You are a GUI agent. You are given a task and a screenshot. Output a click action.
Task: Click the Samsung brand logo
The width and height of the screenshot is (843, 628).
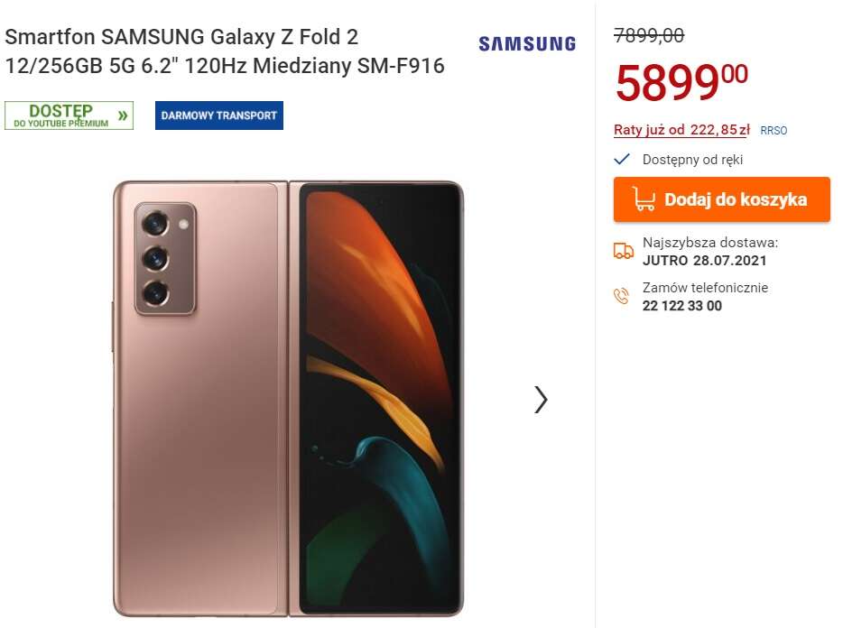coord(526,43)
